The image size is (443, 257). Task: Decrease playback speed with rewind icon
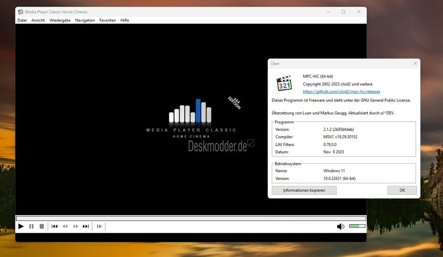tap(65, 227)
